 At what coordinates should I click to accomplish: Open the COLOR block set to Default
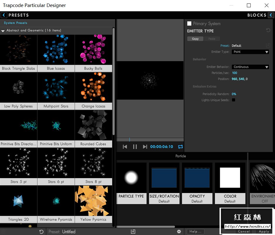(x=230, y=178)
